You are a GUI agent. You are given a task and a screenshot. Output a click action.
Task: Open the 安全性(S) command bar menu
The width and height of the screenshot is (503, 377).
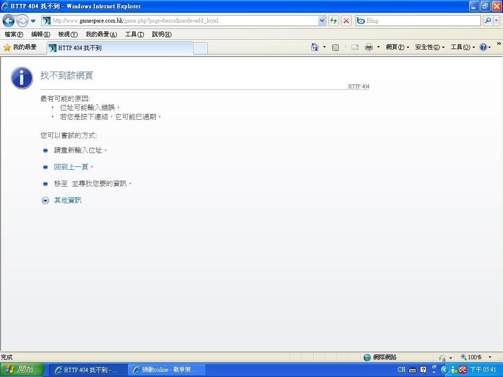tap(430, 48)
